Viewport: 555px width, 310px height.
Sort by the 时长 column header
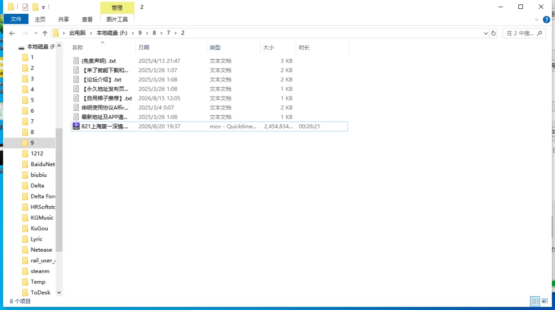point(322,47)
